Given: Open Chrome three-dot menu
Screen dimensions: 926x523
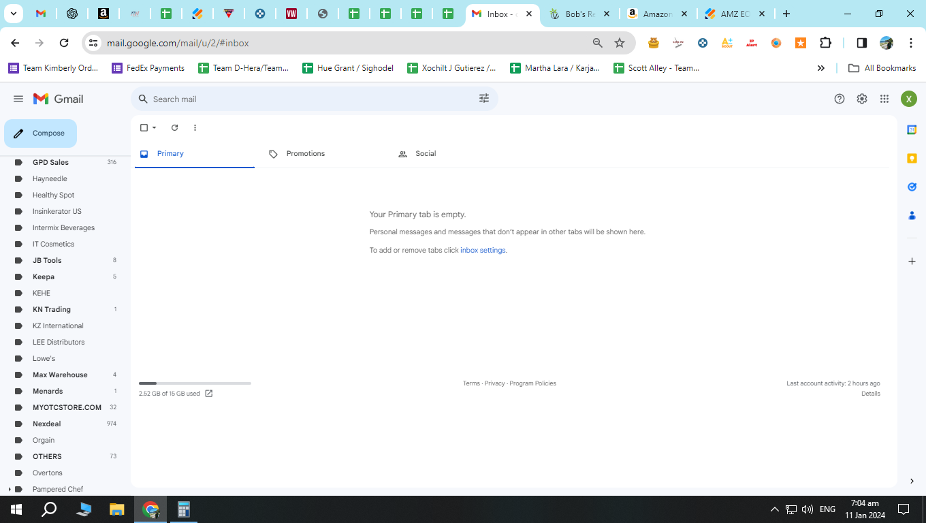Looking at the screenshot, I should pyautogui.click(x=911, y=43).
